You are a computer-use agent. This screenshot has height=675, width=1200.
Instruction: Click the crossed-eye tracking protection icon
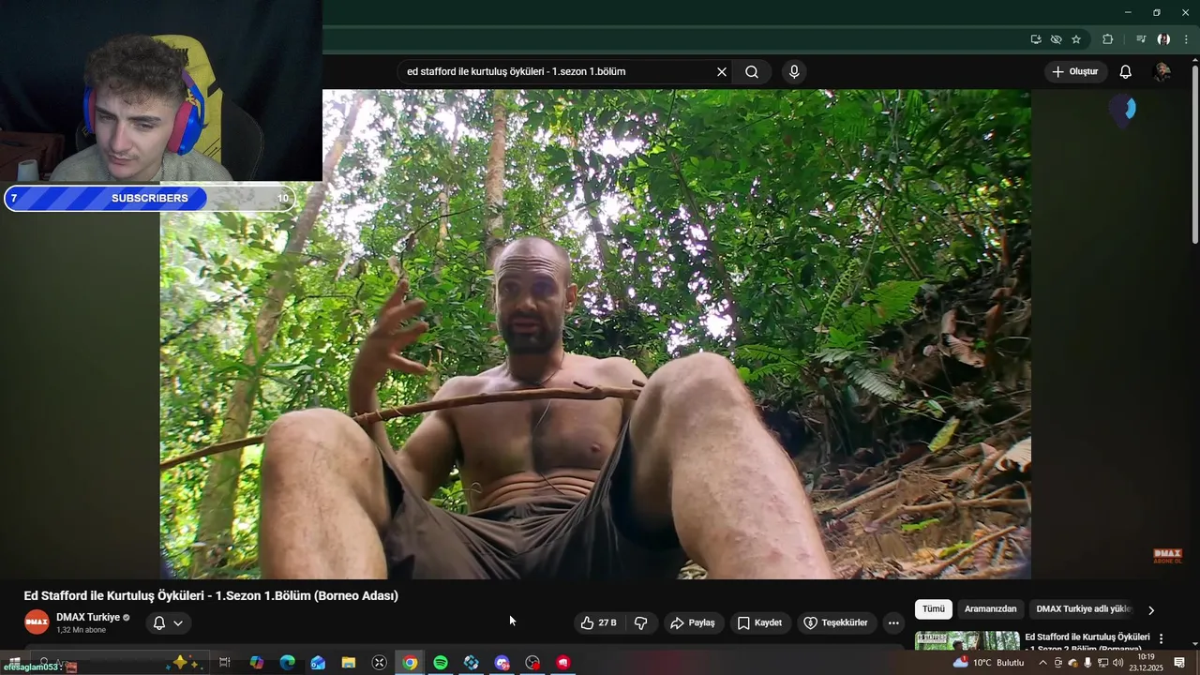pyautogui.click(x=1056, y=39)
